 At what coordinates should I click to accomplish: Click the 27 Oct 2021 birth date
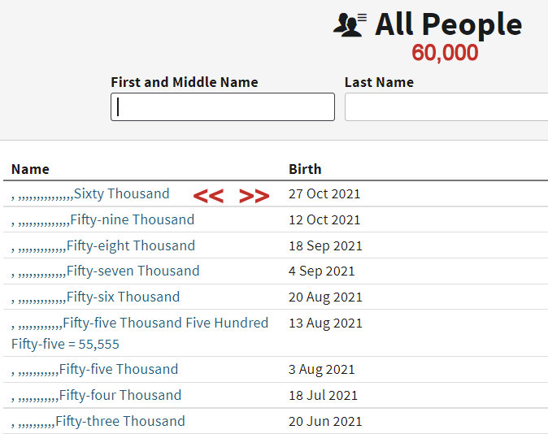tap(324, 194)
